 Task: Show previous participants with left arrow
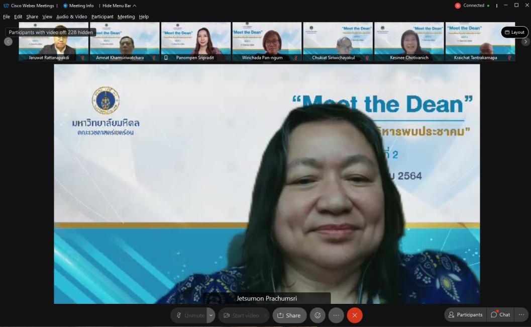[x=8, y=41]
